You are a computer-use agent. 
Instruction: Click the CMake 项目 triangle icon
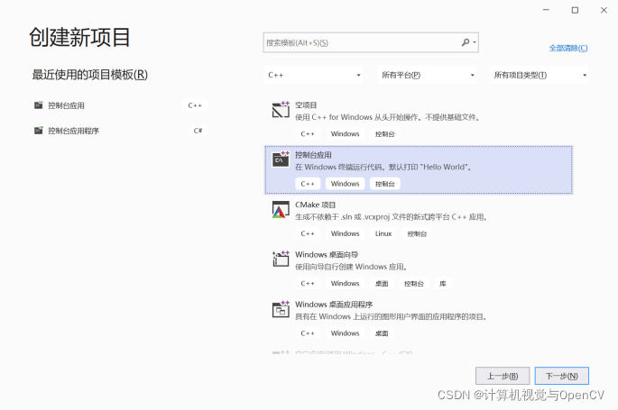coord(281,209)
